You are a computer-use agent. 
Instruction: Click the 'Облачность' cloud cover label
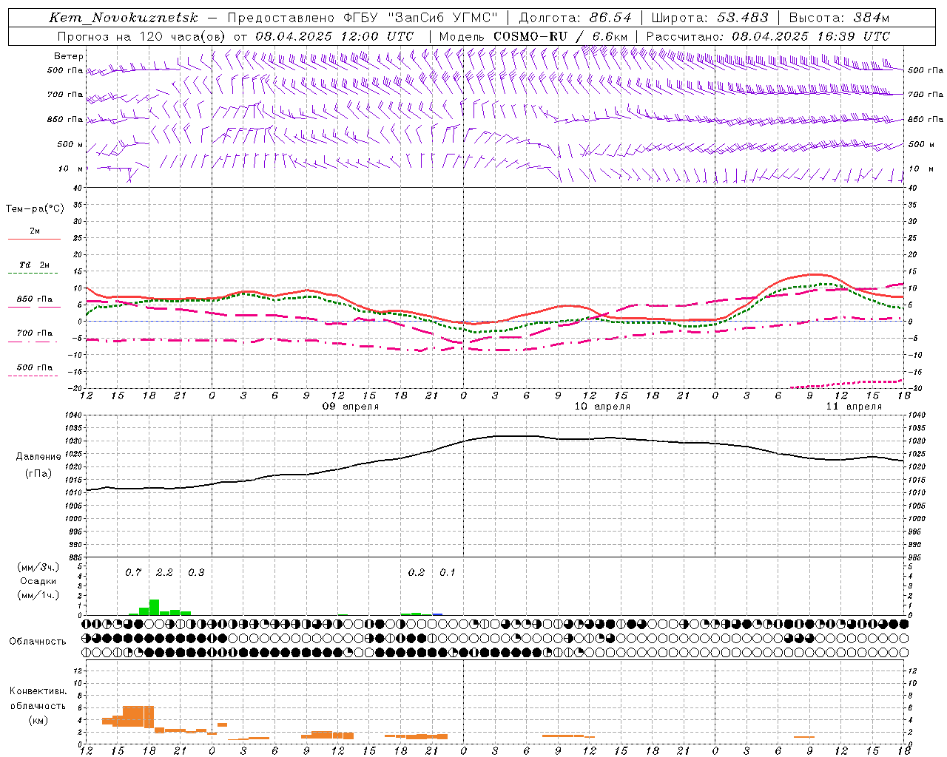38,641
